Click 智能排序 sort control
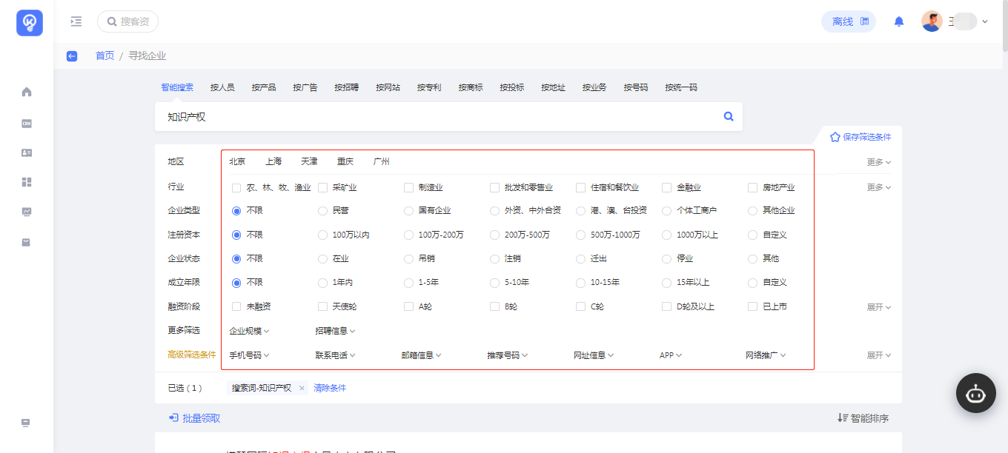Image resolution: width=1008 pixels, height=453 pixels. pos(863,418)
